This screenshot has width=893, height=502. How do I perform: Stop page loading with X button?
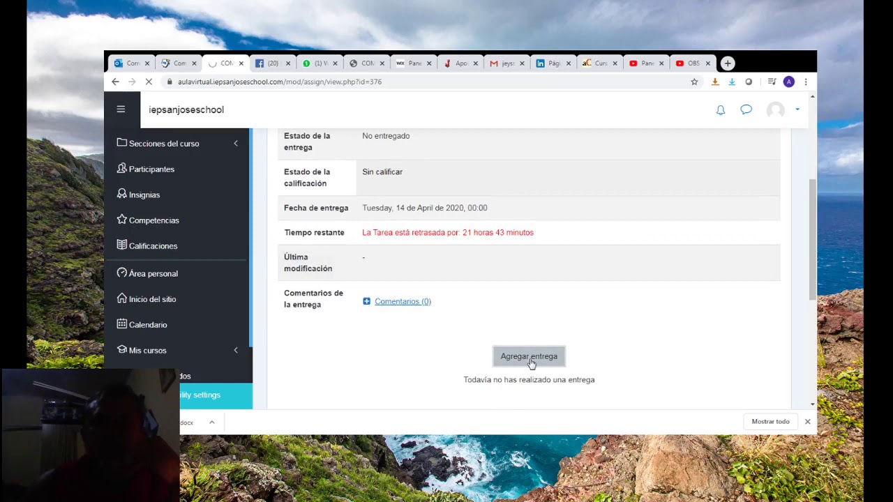[149, 82]
